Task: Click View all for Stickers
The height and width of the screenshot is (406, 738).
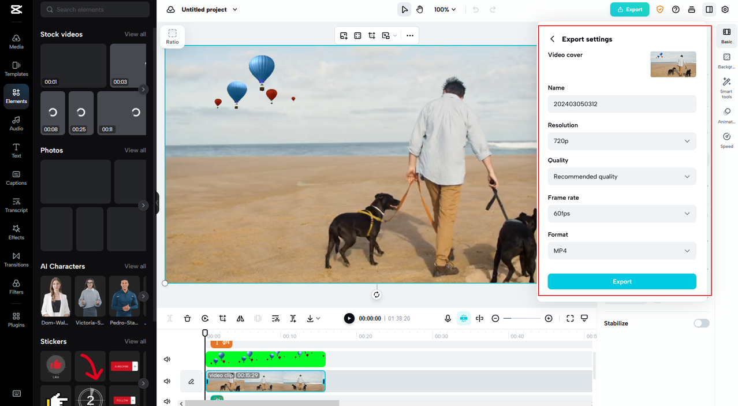Action: point(135,341)
